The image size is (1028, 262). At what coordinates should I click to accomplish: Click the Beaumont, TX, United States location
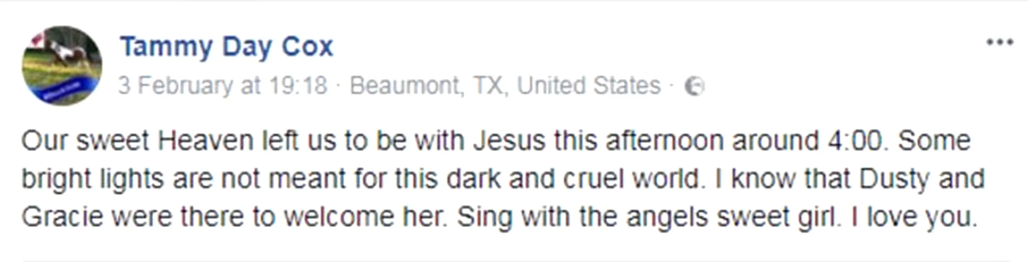[505, 86]
